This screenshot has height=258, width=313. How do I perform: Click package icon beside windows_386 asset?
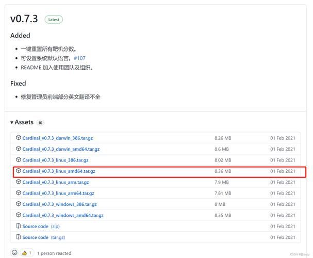tap(19, 204)
